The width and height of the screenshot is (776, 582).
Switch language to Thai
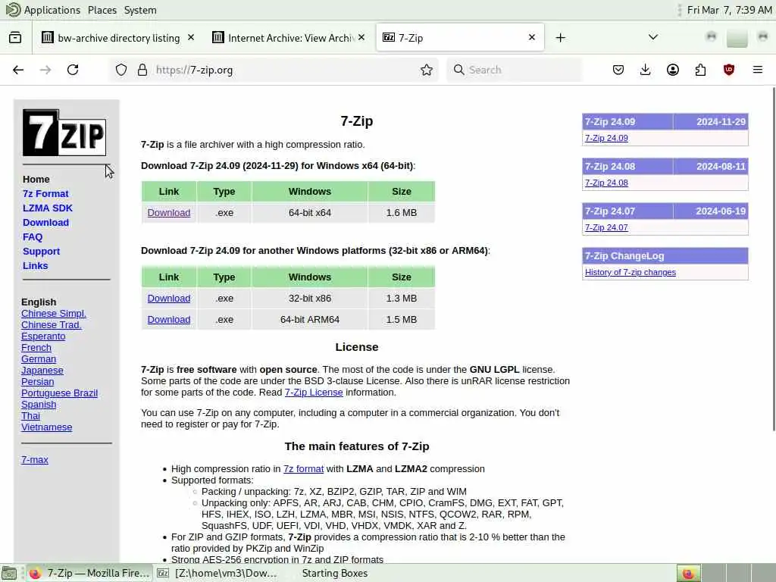(30, 416)
